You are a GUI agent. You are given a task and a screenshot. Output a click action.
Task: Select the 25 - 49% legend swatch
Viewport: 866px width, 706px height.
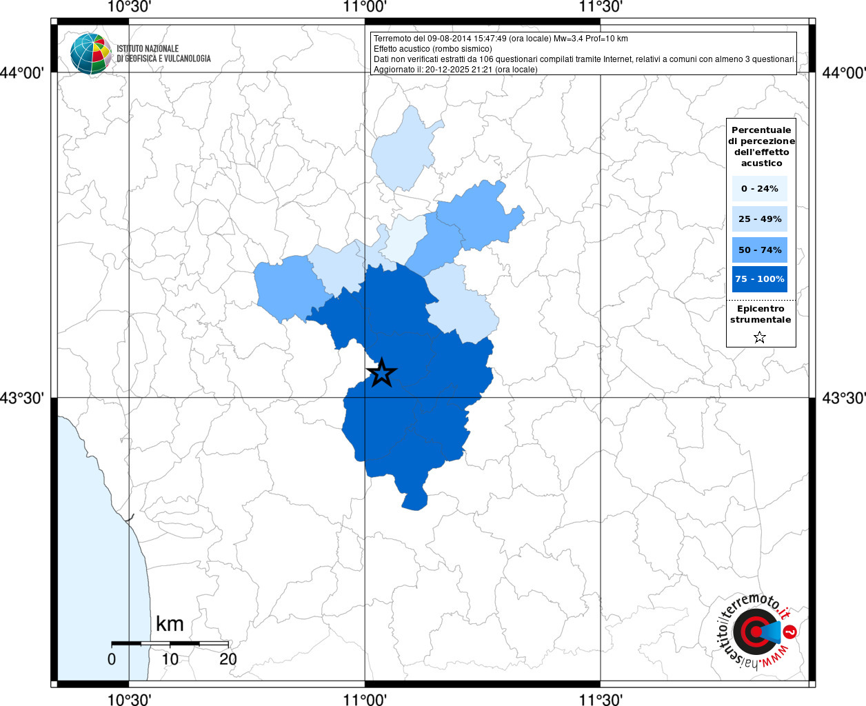click(x=760, y=219)
